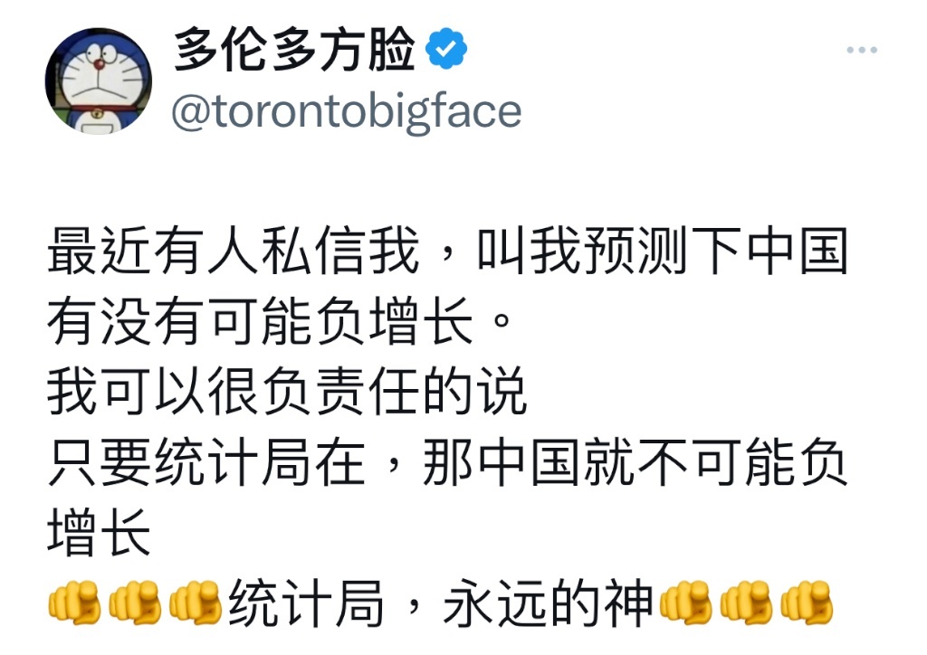Click the line 有没有可能负增长。
The image size is (927, 655).
[x=279, y=321]
